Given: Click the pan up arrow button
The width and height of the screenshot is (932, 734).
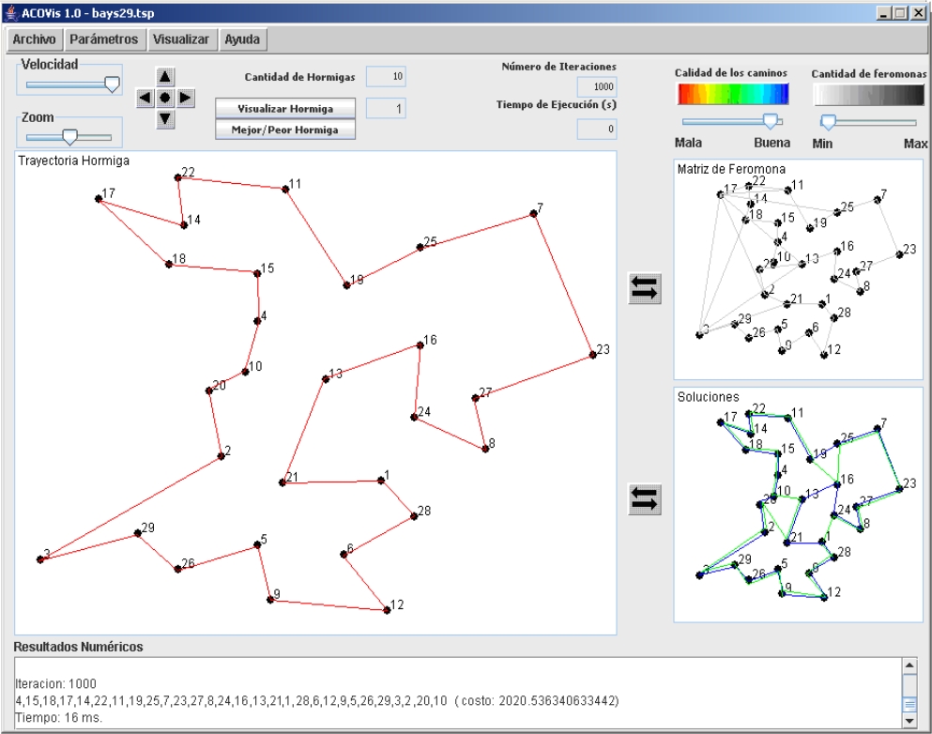Looking at the screenshot, I should pyautogui.click(x=164, y=77).
